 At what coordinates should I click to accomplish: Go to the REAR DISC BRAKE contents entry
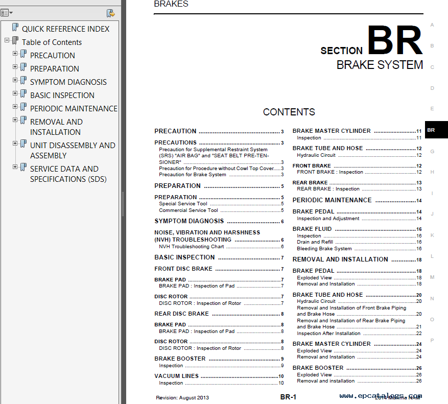coord(219,314)
